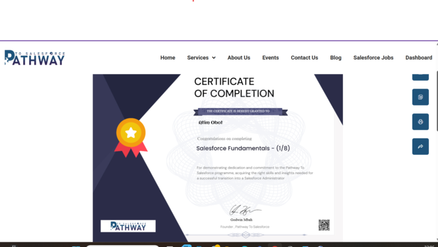Click the Pathway to Salesforce header logo
438x247 pixels.
[35, 58]
